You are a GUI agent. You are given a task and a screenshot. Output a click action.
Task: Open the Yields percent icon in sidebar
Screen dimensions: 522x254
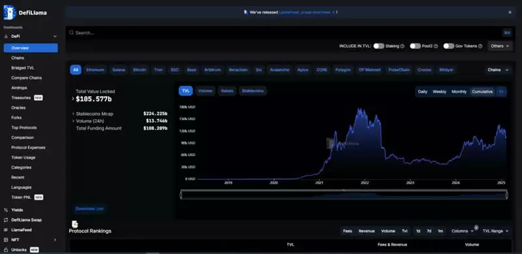6,210
